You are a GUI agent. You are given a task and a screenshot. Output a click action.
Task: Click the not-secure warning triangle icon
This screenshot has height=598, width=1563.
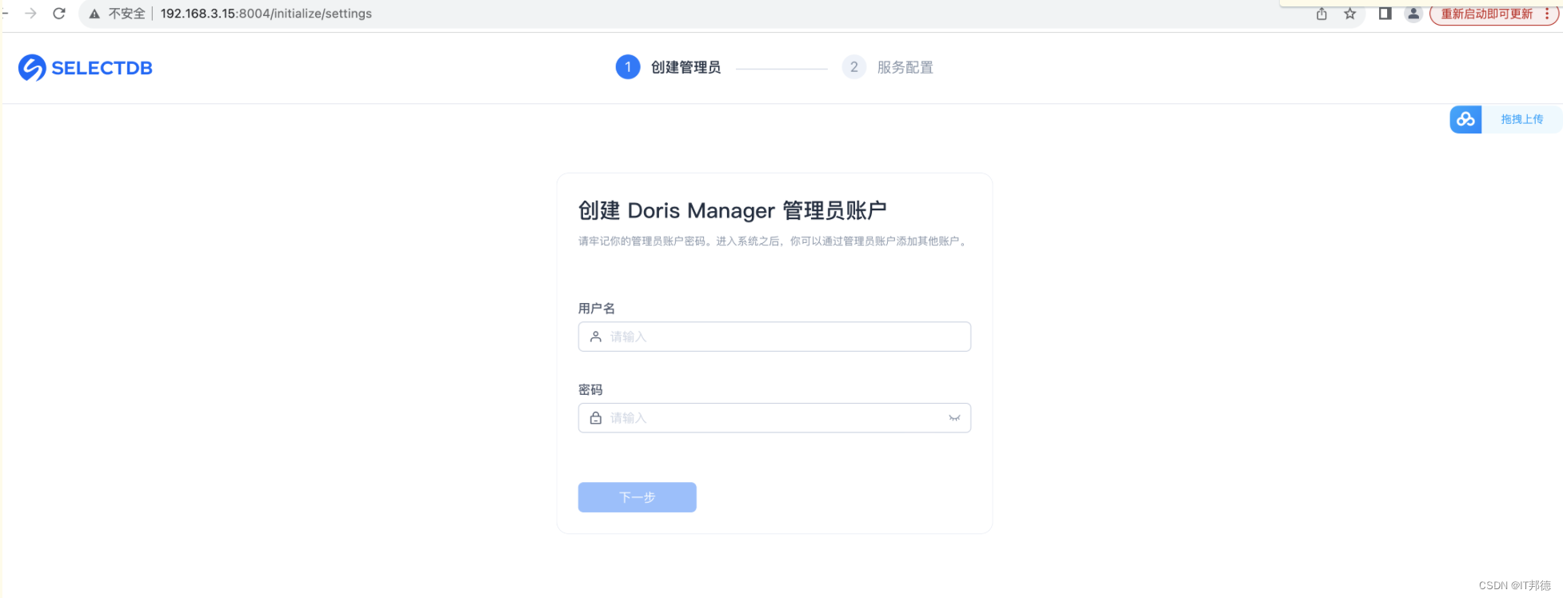[94, 14]
